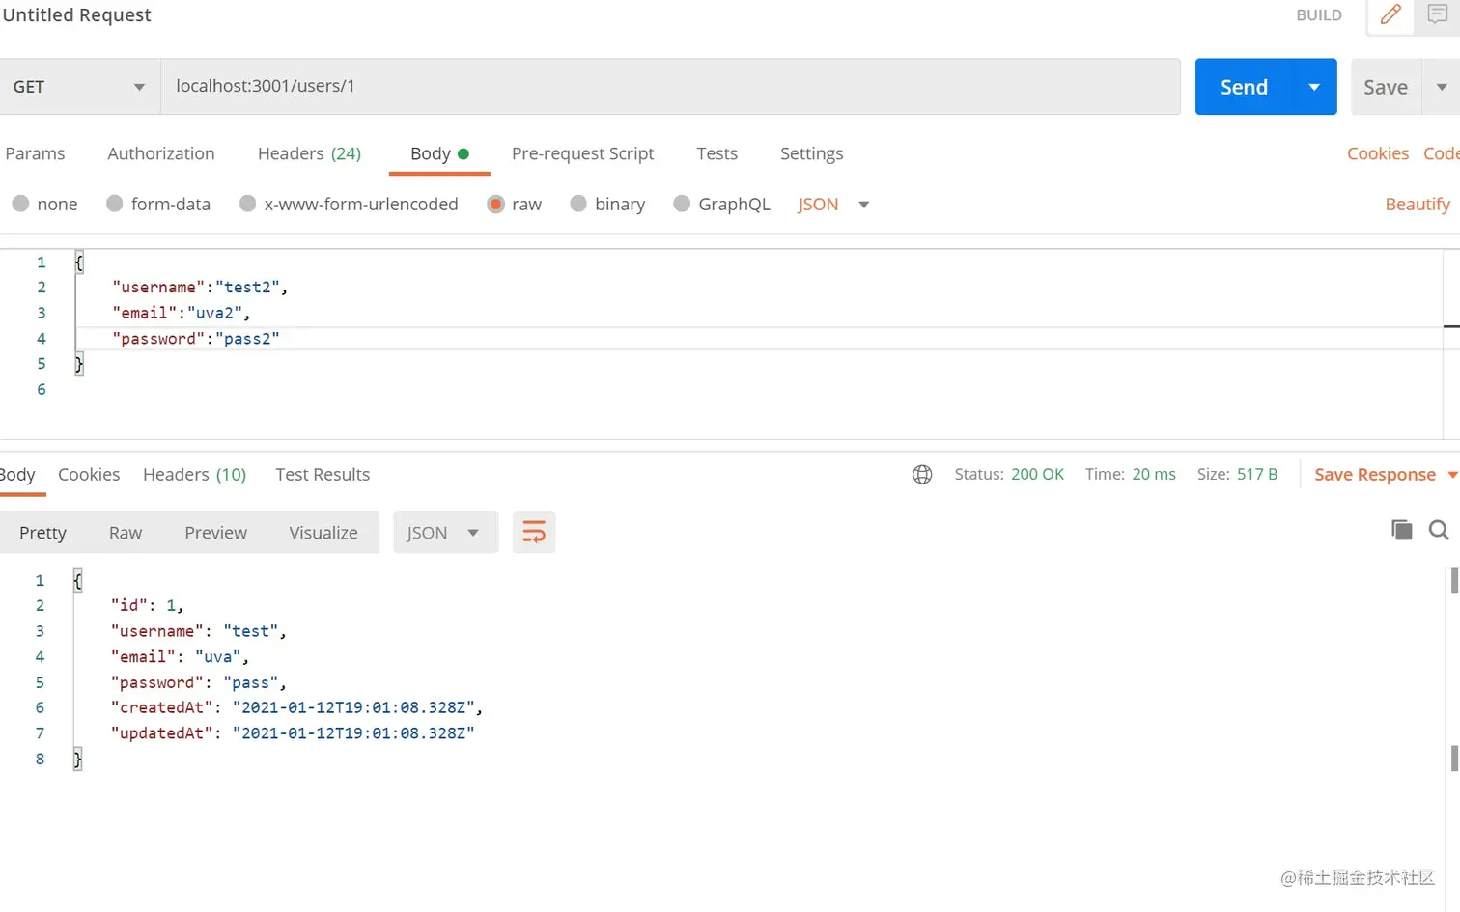Image resolution: width=1460 pixels, height=912 pixels.
Task: Switch to the Authorization tab
Action: [x=161, y=153]
